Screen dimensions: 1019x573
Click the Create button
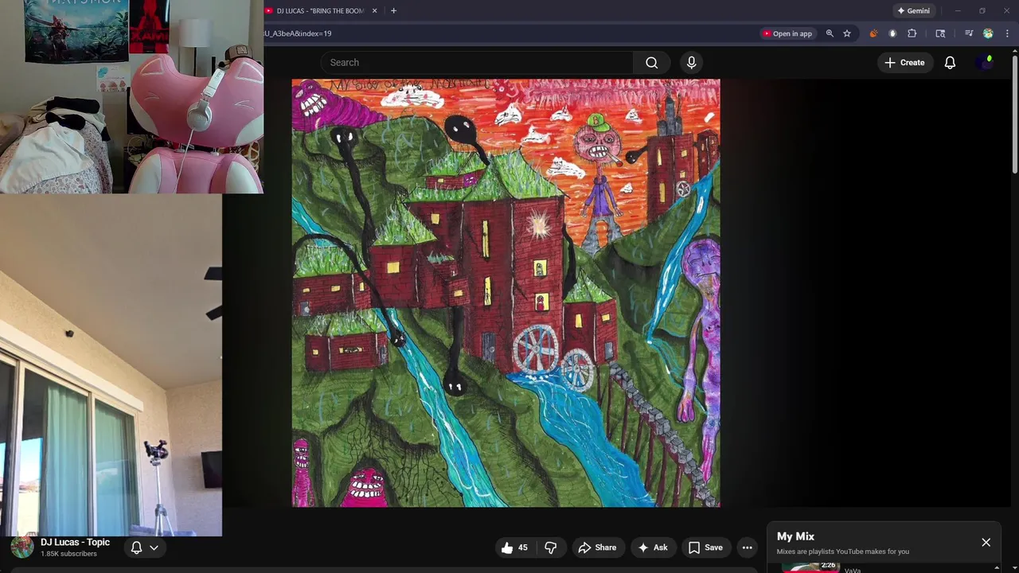[904, 62]
